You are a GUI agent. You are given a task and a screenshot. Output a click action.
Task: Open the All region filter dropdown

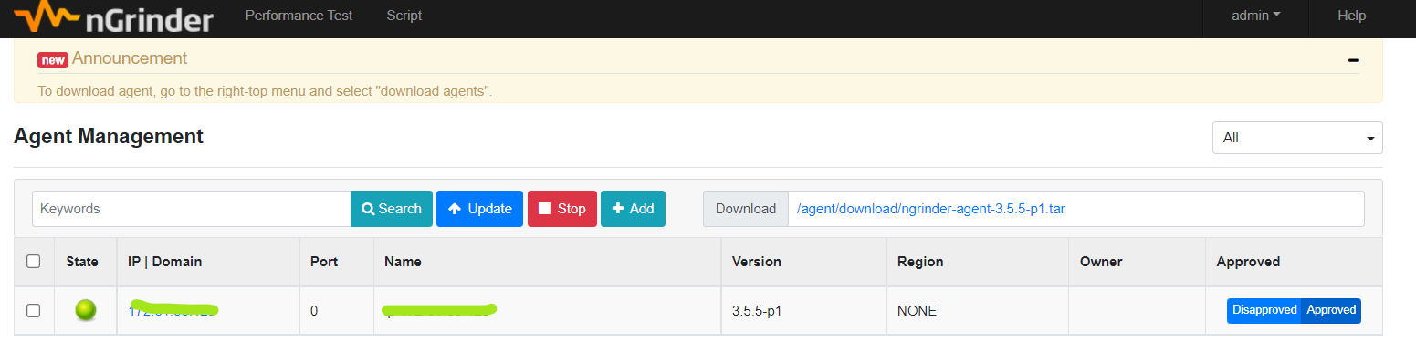tap(1297, 138)
